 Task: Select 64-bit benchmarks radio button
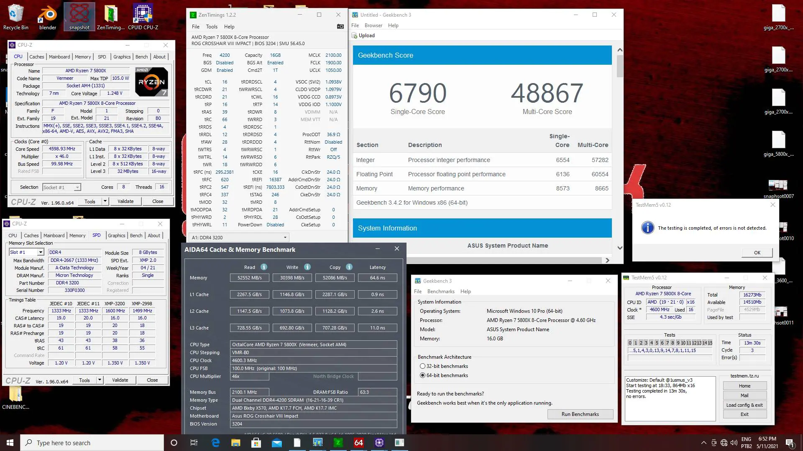pos(422,375)
